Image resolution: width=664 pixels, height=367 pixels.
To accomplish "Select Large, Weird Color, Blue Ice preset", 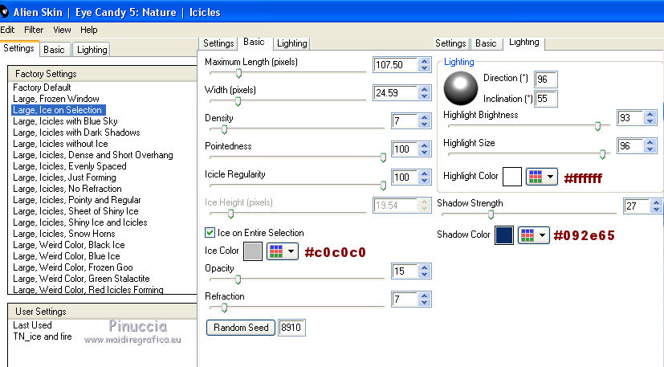I will click(67, 256).
